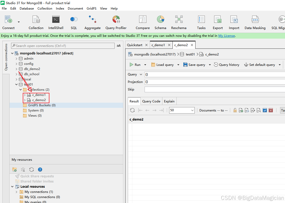Go to previous results page
The width and height of the screenshot is (285, 203).
[147, 110]
